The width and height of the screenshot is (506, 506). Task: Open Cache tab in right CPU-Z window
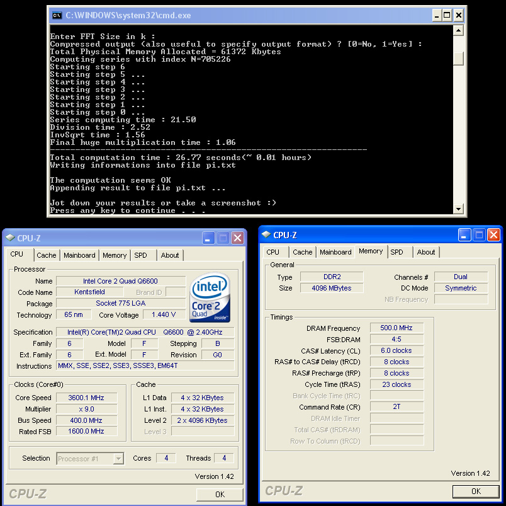coord(302,252)
